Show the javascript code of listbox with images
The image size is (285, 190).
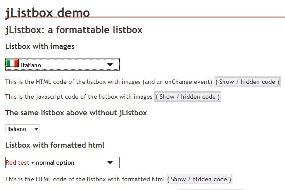tap(187, 97)
